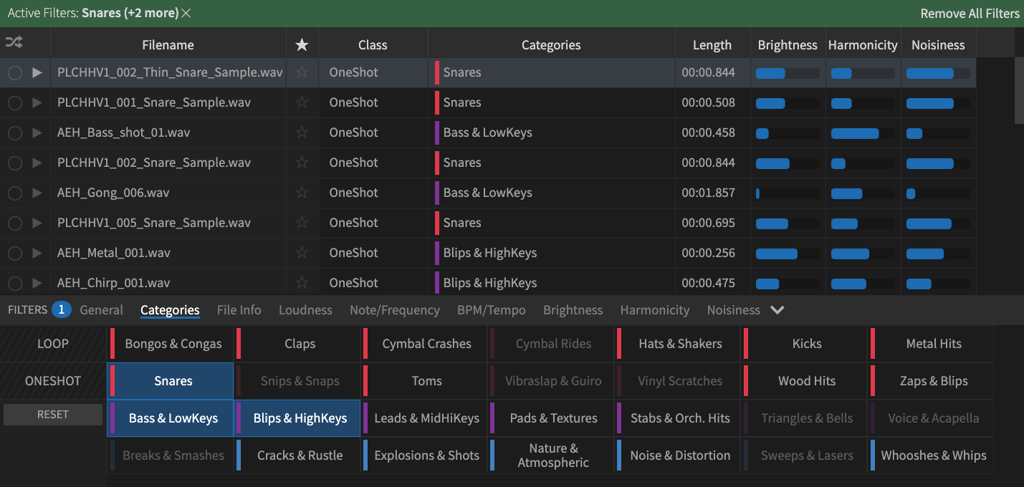Image resolution: width=1024 pixels, height=487 pixels.
Task: Sort by the star favorites column header
Action: coord(302,44)
